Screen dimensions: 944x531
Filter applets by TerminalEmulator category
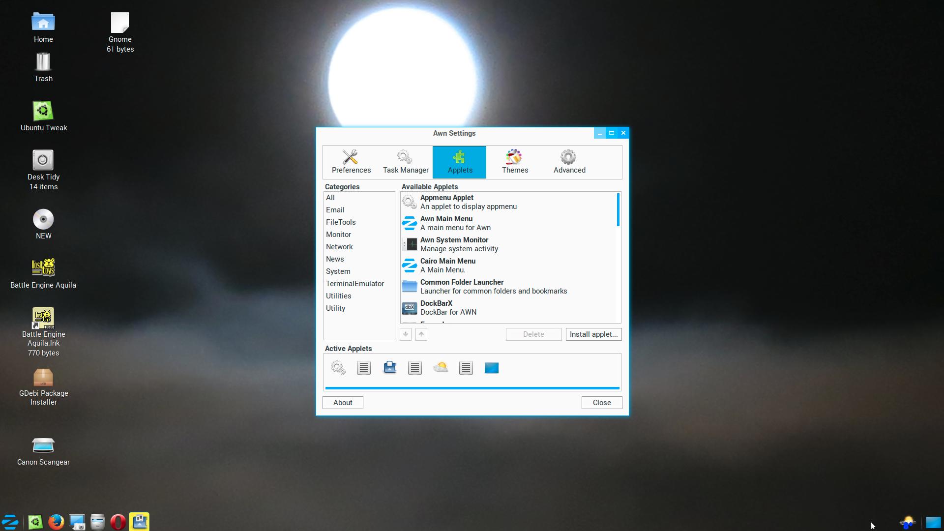(x=354, y=284)
